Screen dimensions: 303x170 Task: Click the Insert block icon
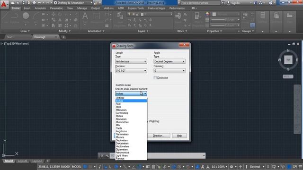[178, 18]
